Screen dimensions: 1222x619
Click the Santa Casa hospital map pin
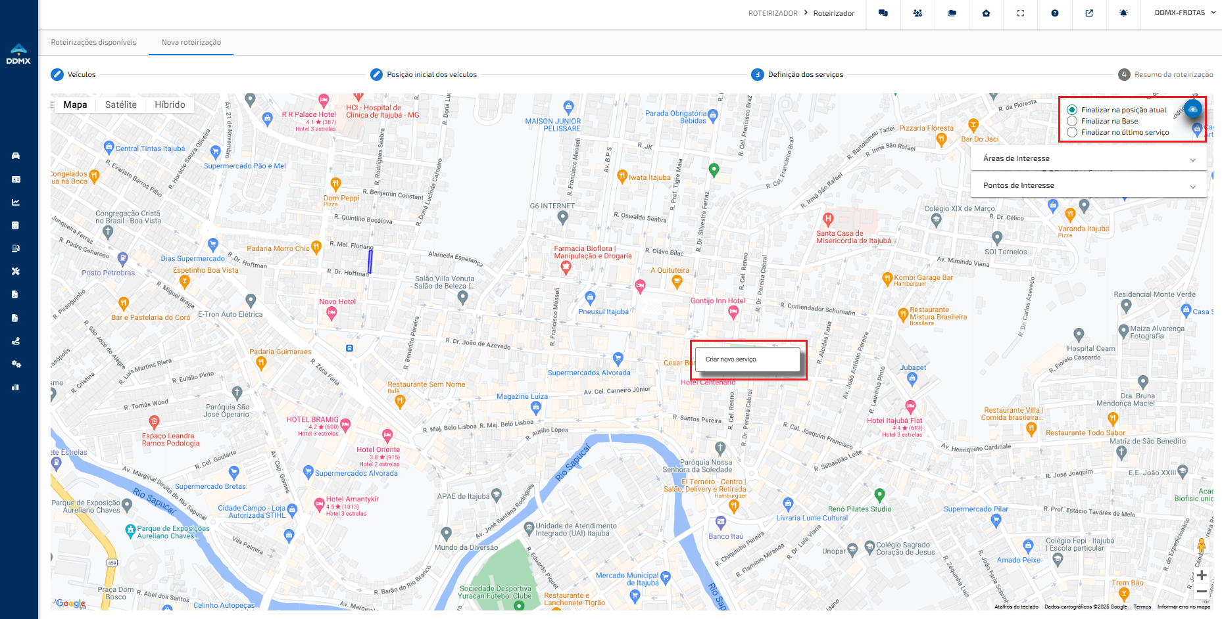point(829,219)
